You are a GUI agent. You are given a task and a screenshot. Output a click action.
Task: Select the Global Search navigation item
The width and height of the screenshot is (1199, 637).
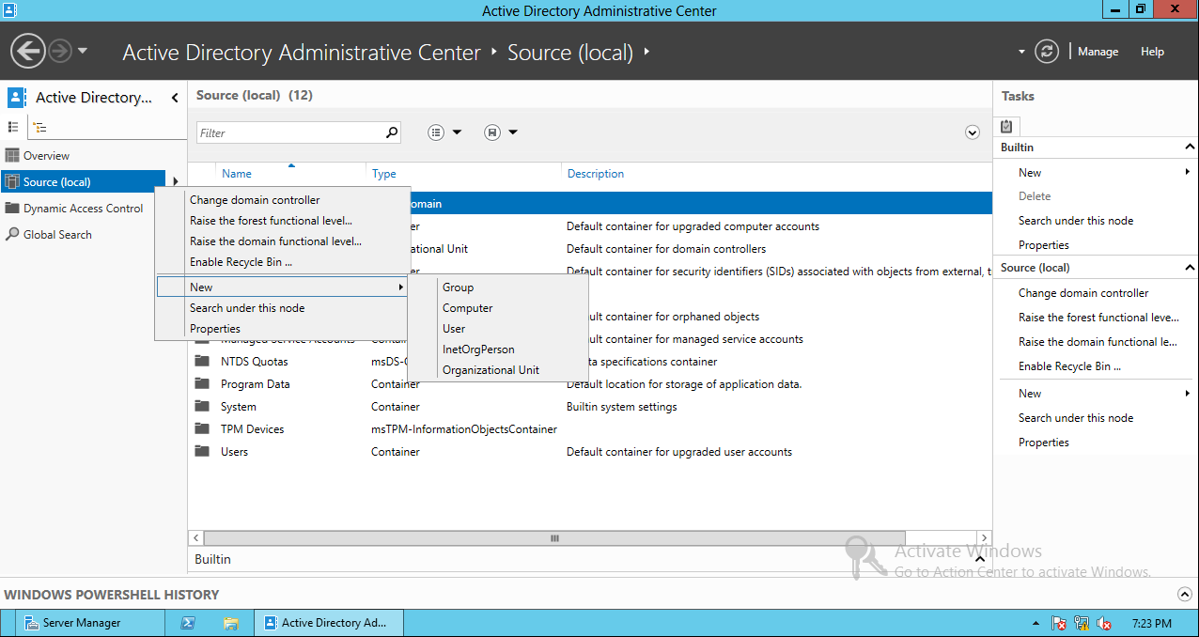click(x=56, y=234)
